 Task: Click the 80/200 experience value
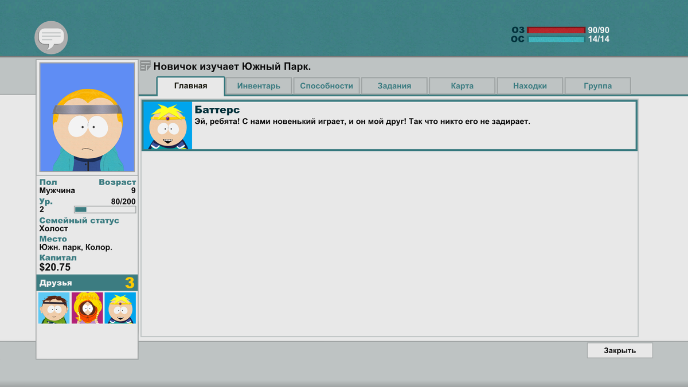(x=123, y=202)
